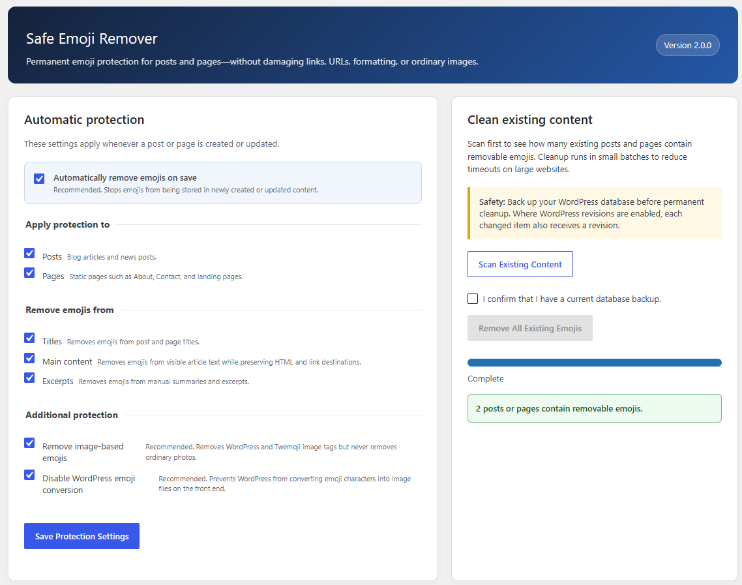
Task: Click Scan Existing Content button
Action: [x=520, y=264]
